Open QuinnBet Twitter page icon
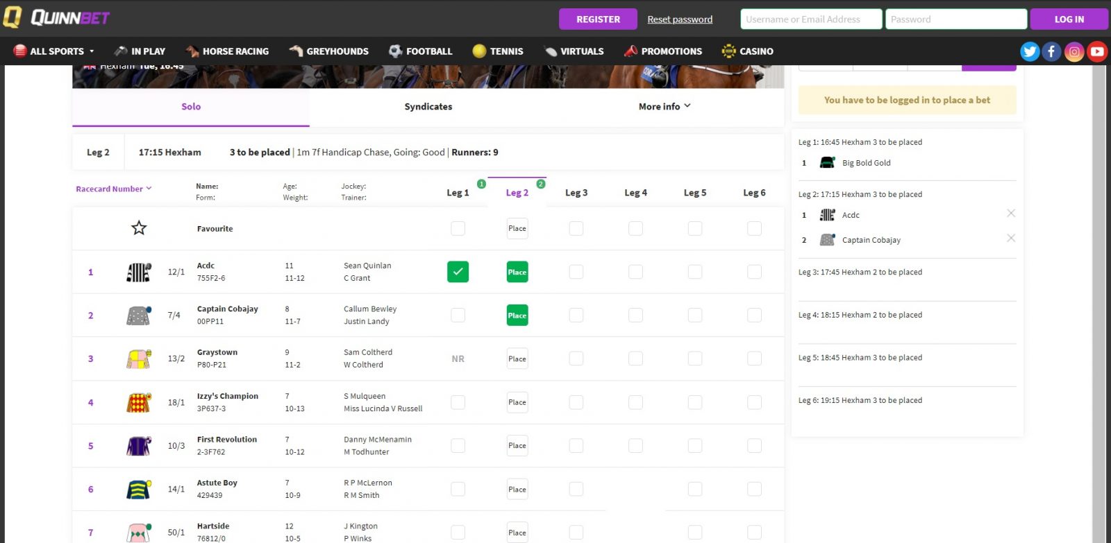Image resolution: width=1111 pixels, height=543 pixels. coord(1029,51)
